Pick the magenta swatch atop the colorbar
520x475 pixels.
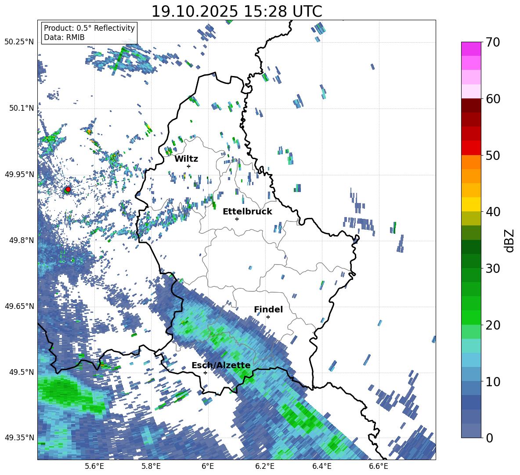(x=471, y=49)
